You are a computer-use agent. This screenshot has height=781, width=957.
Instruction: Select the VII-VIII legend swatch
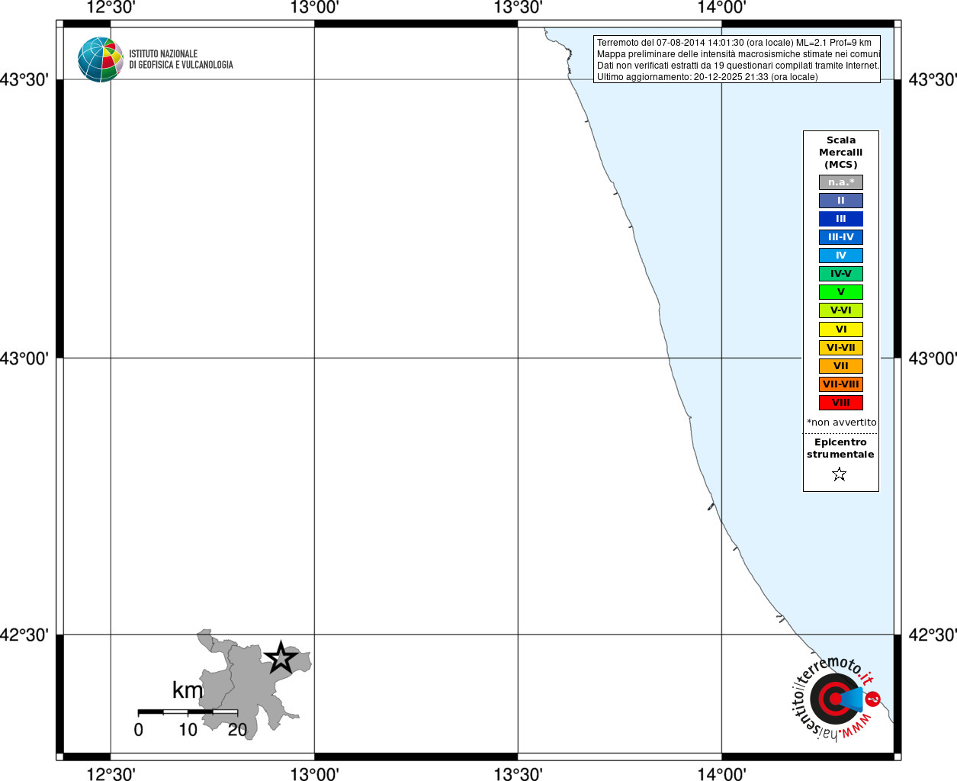[x=841, y=384]
